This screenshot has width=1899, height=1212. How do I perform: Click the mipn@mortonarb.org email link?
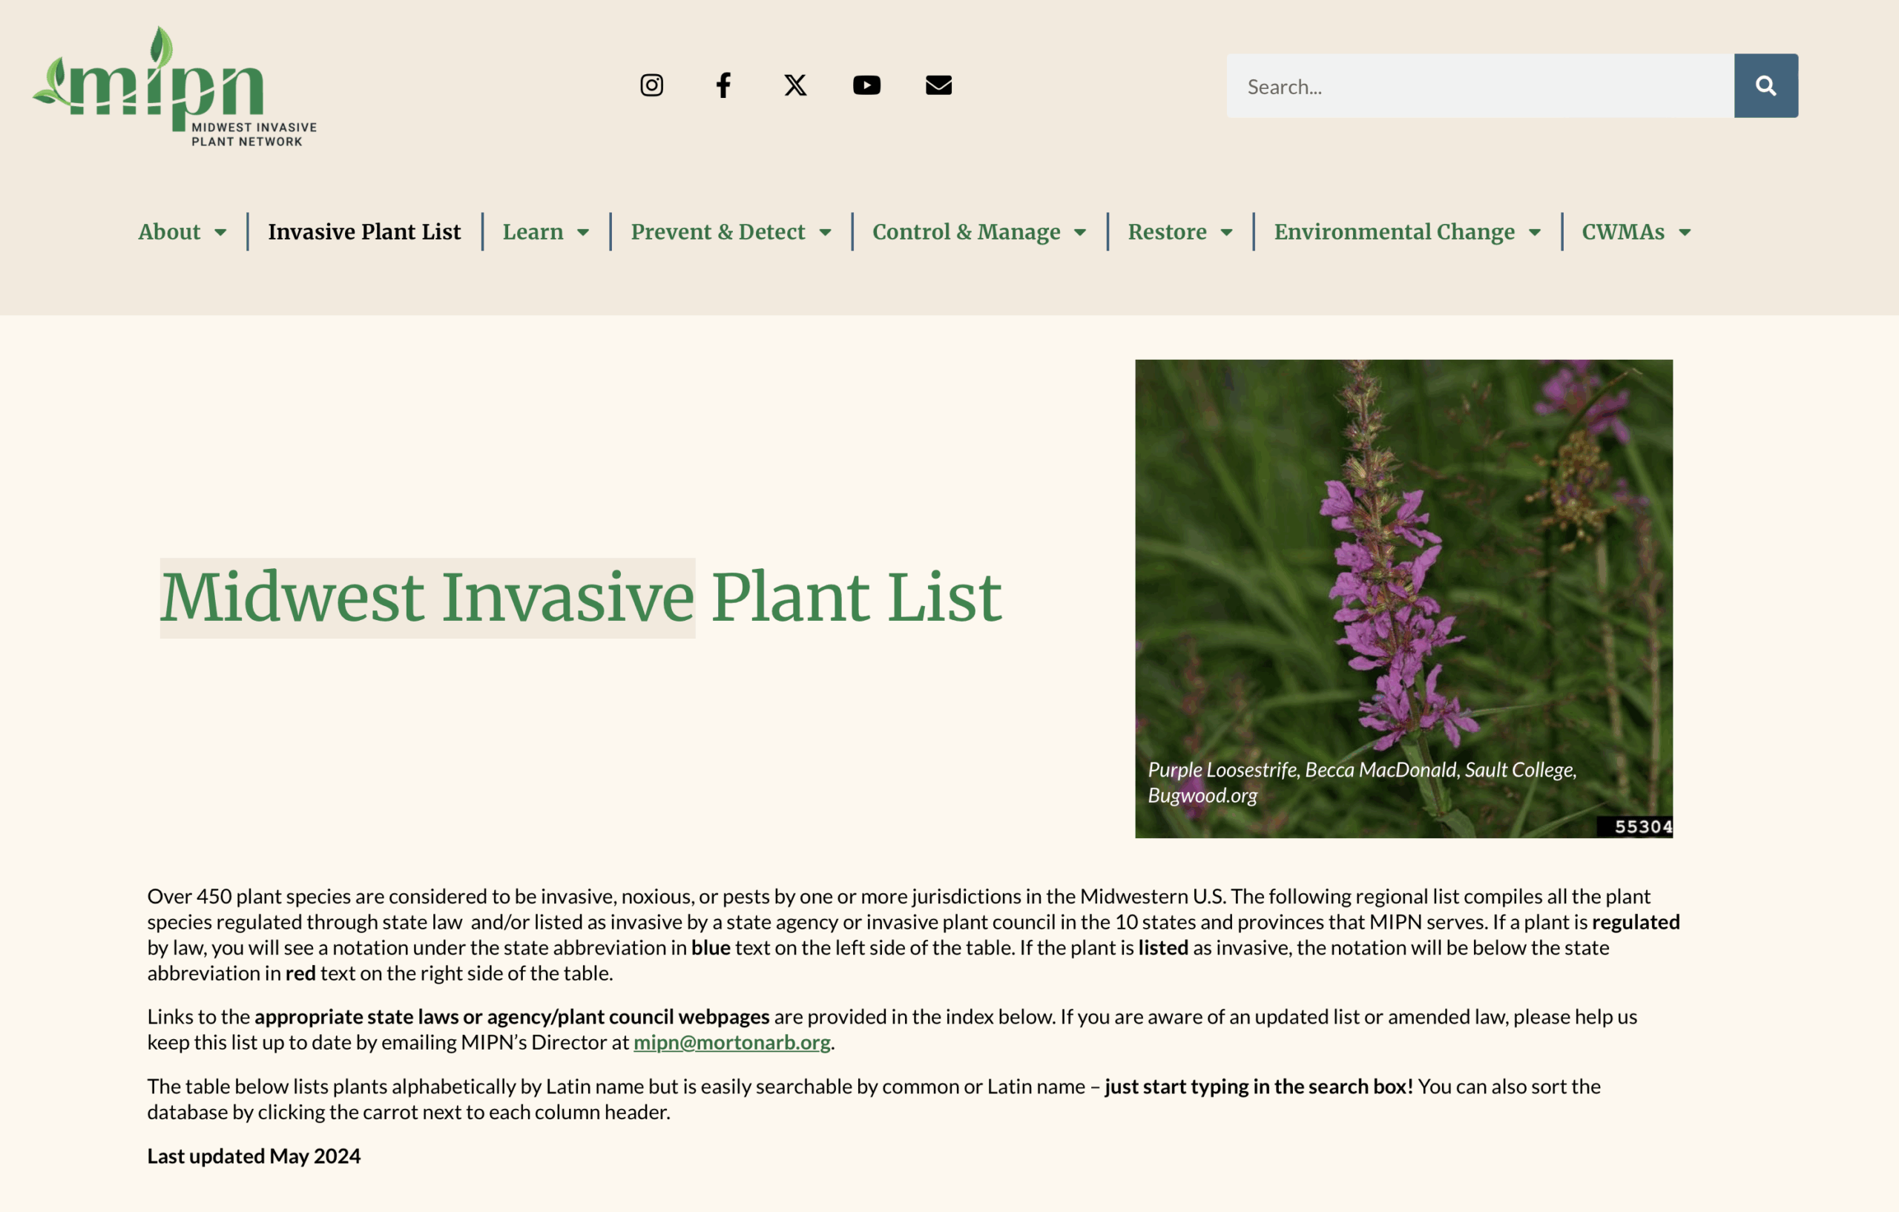pyautogui.click(x=732, y=1042)
